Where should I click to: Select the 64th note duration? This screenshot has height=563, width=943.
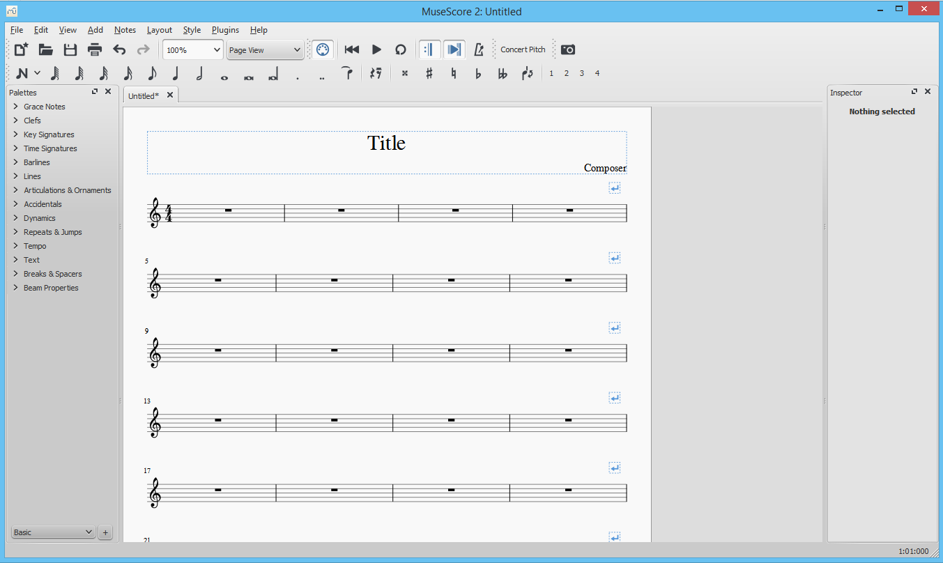click(79, 73)
